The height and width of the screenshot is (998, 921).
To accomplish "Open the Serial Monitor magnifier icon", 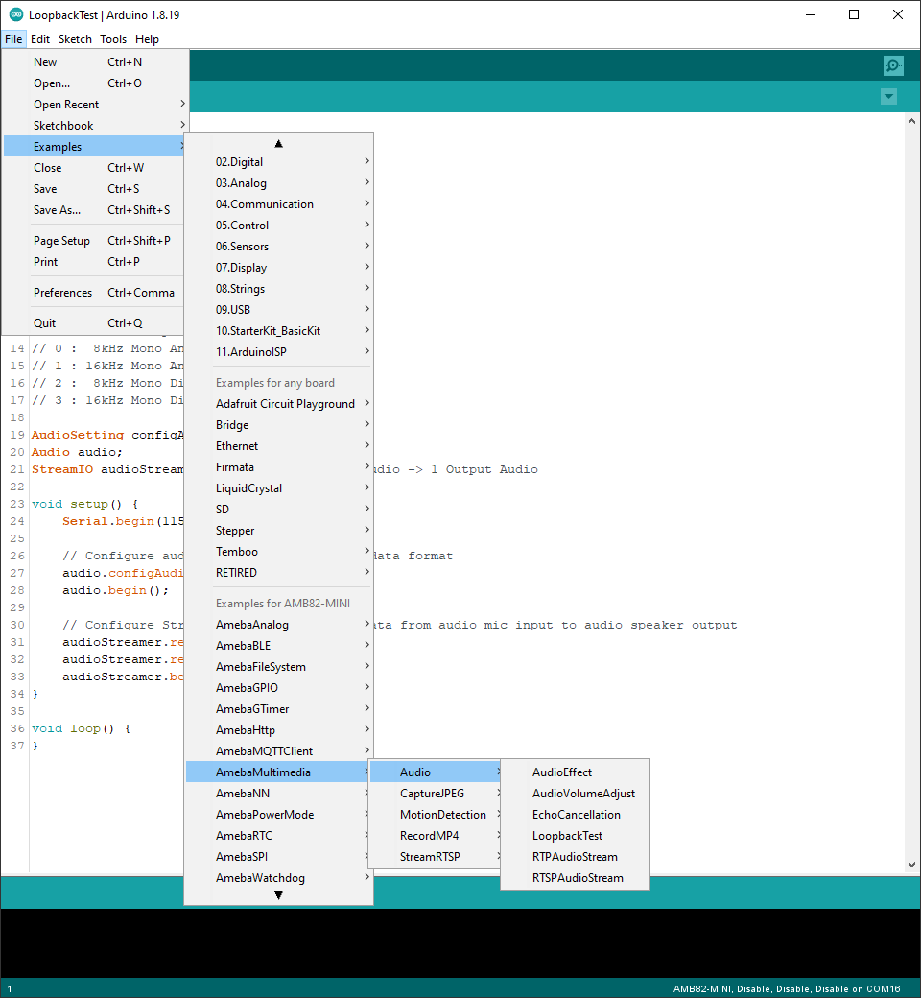I will (x=893, y=65).
